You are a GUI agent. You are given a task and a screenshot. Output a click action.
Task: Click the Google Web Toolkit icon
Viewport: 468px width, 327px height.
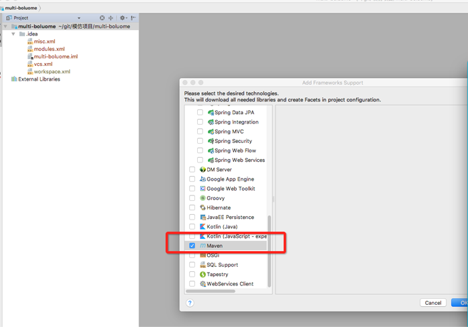click(x=202, y=189)
